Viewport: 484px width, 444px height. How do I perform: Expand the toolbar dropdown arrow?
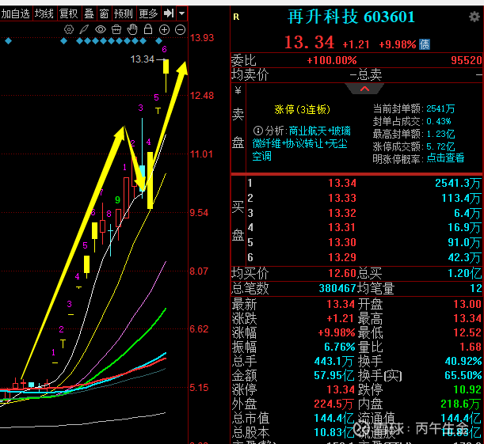182,13
